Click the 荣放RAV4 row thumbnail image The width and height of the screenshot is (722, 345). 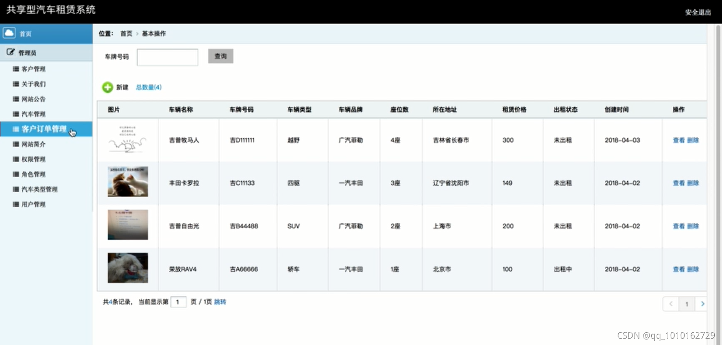point(128,268)
